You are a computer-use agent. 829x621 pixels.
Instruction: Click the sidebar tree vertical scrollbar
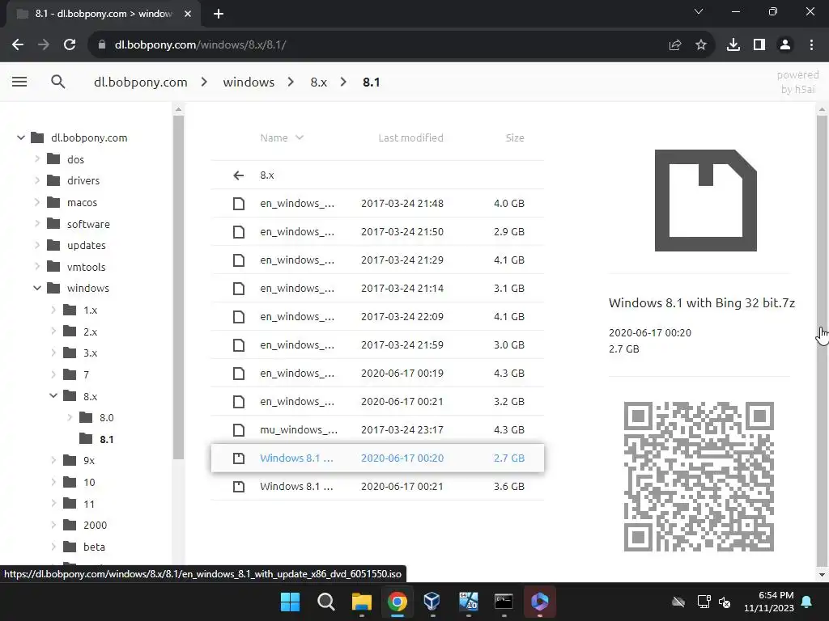(178, 288)
